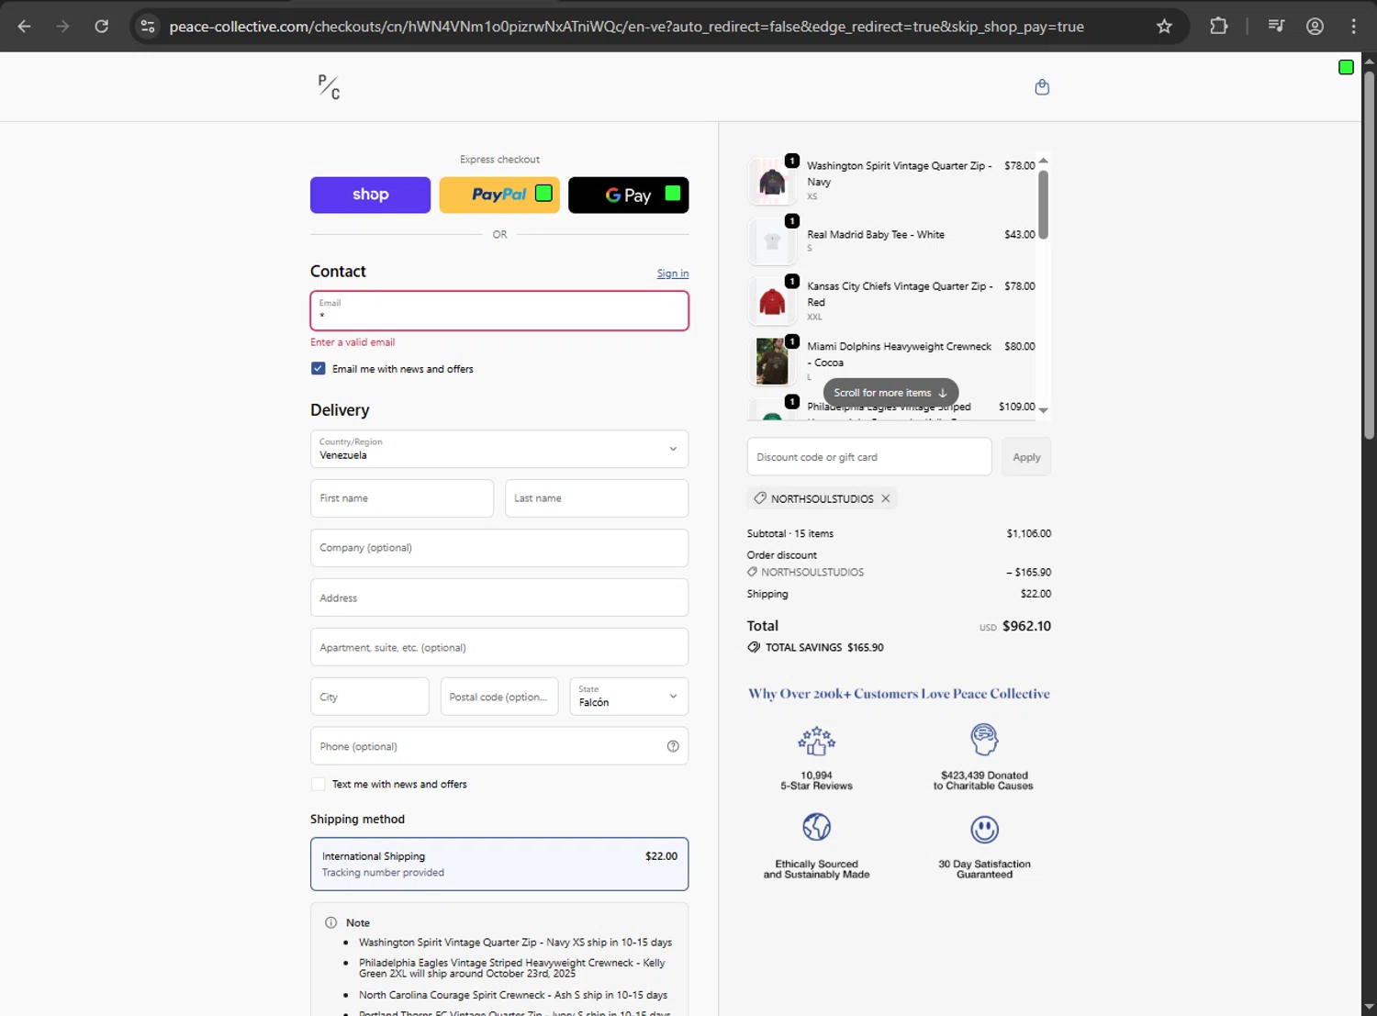The width and height of the screenshot is (1377, 1016).
Task: Open media controls icon in toolbar
Action: point(1276,27)
